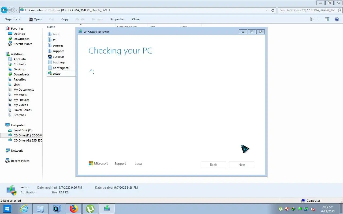343x214 pixels.
Task: Select Saved Games in navigation pane
Action: pos(23,110)
